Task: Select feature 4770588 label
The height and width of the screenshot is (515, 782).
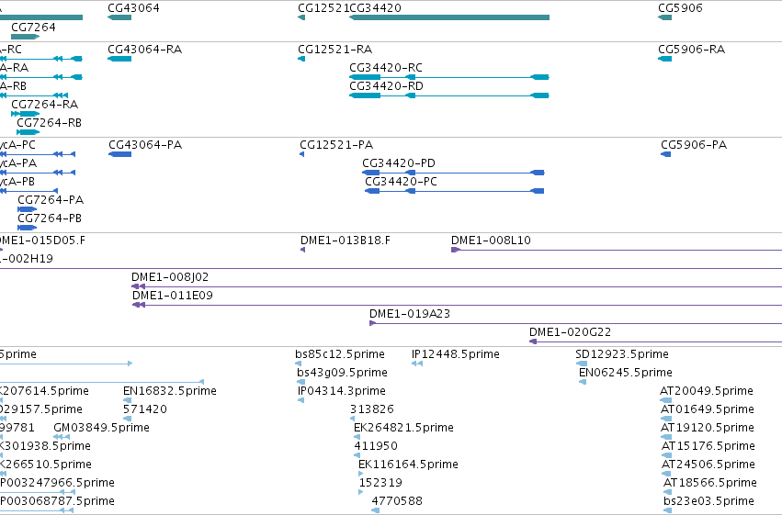Action: click(x=397, y=501)
